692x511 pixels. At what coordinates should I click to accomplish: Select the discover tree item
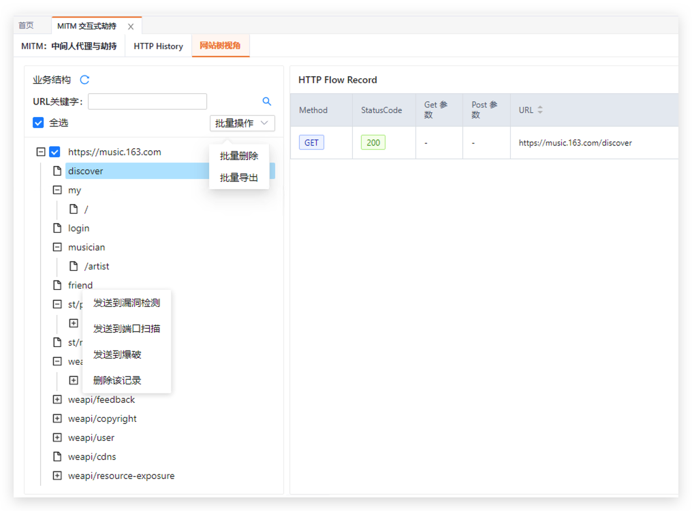(86, 171)
